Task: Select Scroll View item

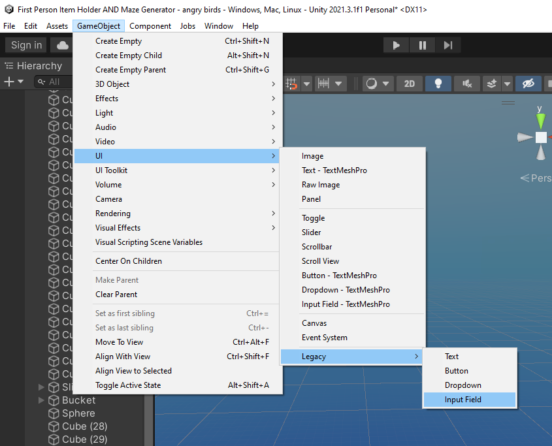Action: 353,261
